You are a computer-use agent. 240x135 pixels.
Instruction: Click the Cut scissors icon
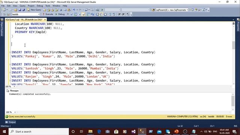61,10
